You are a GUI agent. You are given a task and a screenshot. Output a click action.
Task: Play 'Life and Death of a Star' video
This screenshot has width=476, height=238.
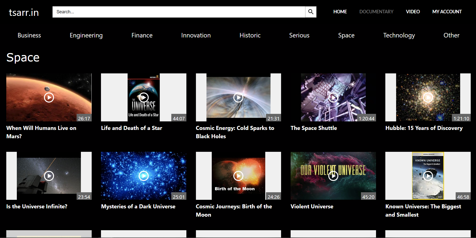point(144,98)
